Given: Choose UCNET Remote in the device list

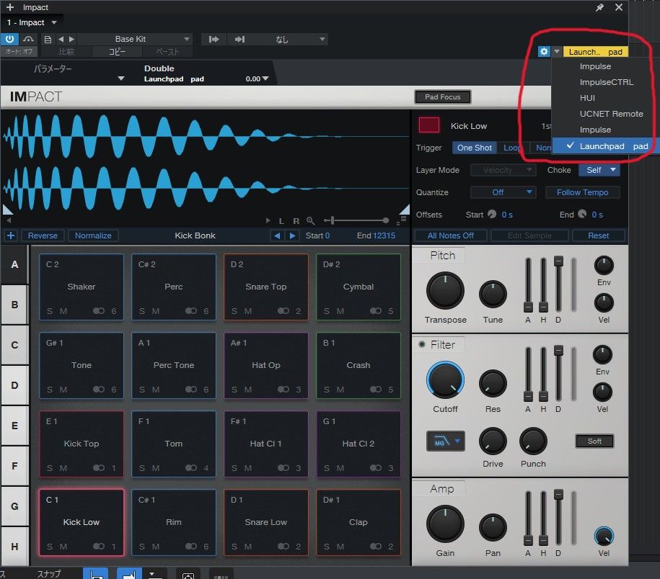Looking at the screenshot, I should tap(611, 114).
